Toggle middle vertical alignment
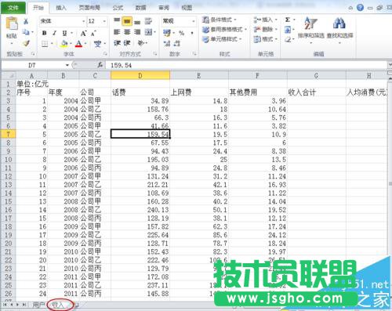The image size is (392, 311). point(127,21)
